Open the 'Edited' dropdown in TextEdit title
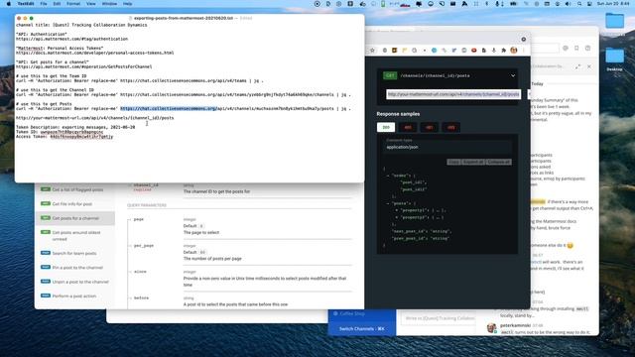 point(246,18)
